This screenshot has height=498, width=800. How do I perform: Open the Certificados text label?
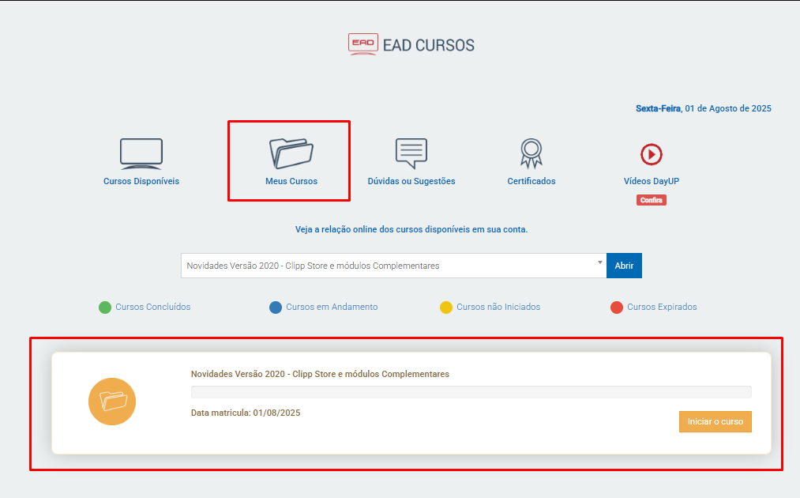[x=531, y=181]
